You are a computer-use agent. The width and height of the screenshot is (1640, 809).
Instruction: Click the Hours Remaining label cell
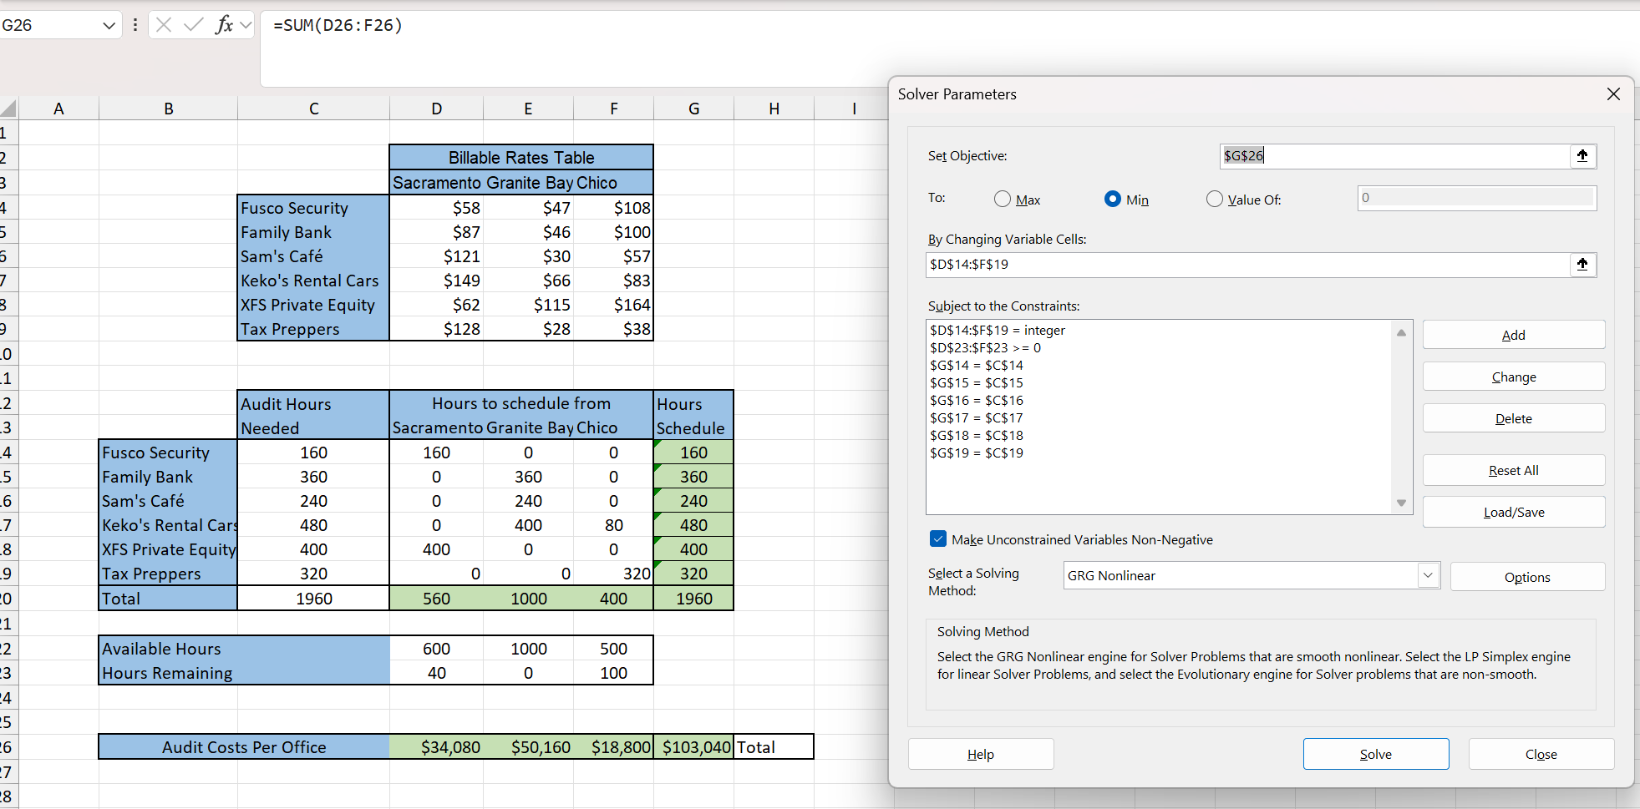click(244, 673)
